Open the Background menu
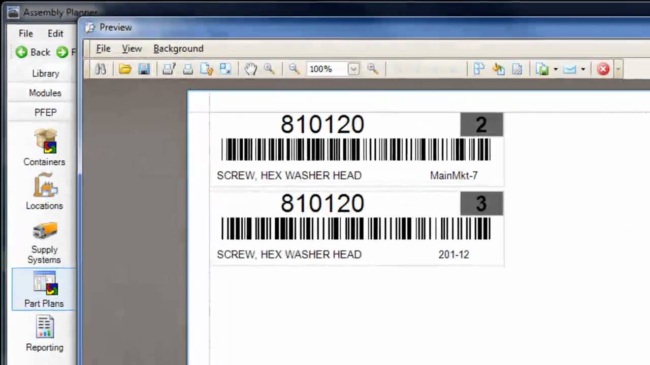 [178, 49]
